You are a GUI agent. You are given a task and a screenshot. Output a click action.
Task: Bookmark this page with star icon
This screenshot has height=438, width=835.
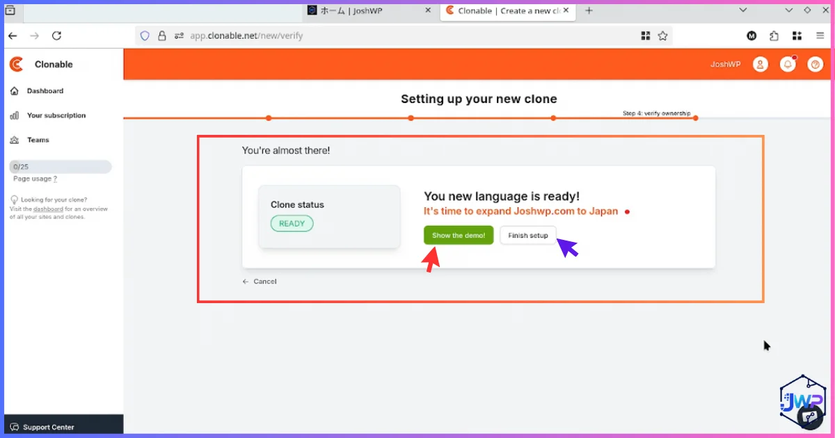click(x=662, y=35)
